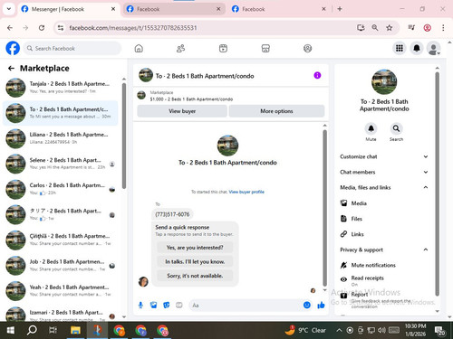Open the Facebook menu grid icon
Screen dimensions: 453x339
point(400,48)
